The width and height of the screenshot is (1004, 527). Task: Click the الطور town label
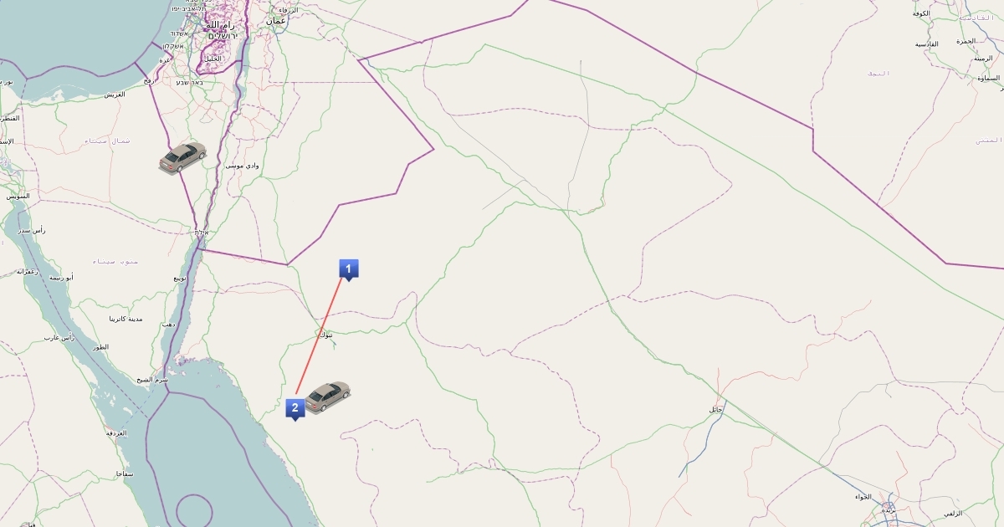click(102, 347)
